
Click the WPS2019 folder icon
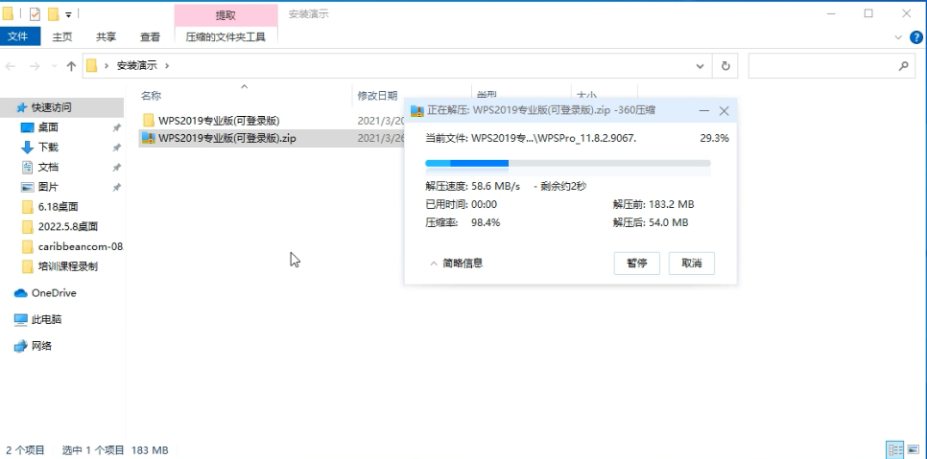(x=149, y=121)
